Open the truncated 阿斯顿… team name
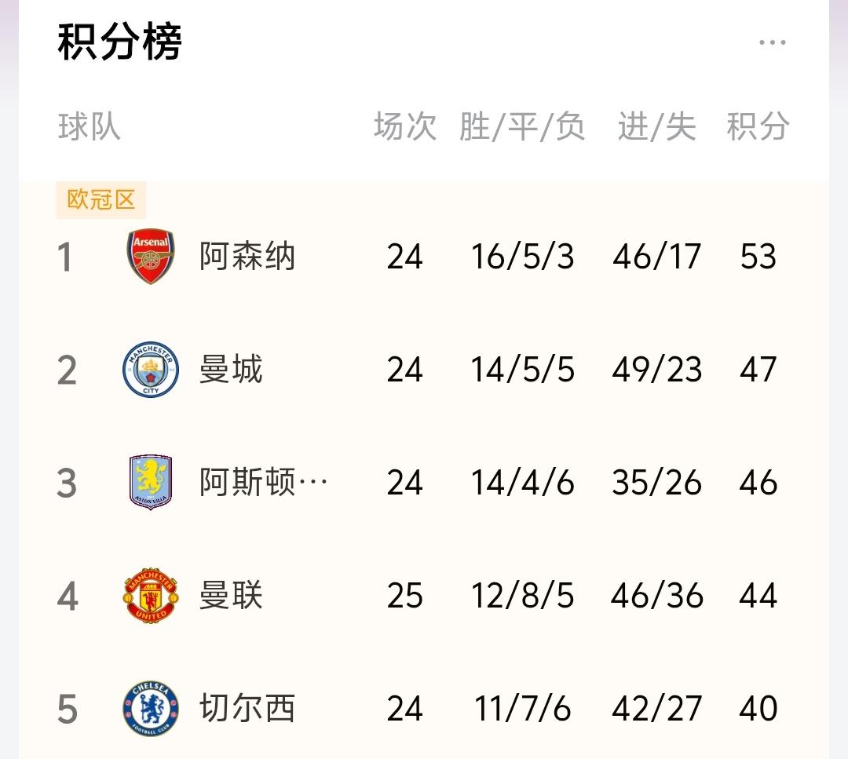Image resolution: width=848 pixels, height=759 pixels. click(x=263, y=482)
